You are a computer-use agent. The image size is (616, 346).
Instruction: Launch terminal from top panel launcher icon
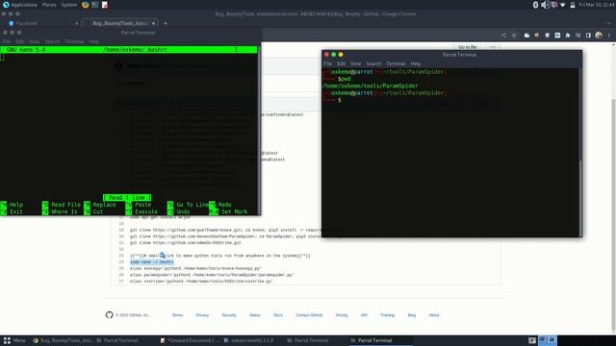95,5
